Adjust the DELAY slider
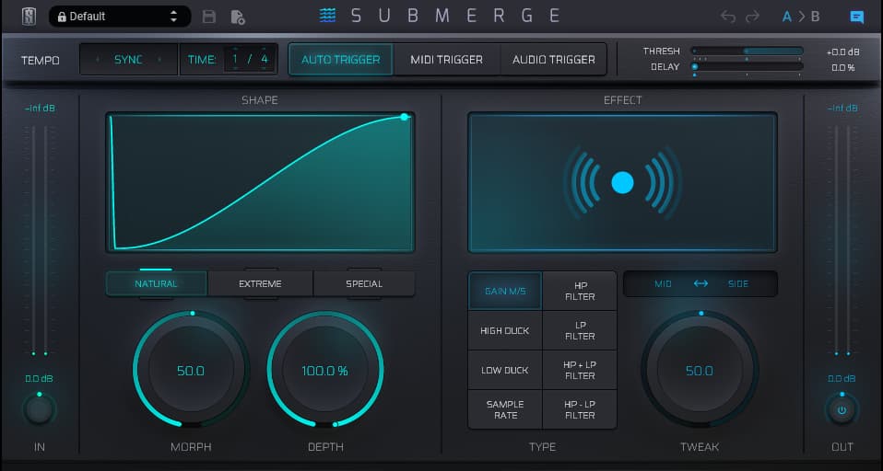Viewport: 883px width, 471px height. click(x=747, y=67)
